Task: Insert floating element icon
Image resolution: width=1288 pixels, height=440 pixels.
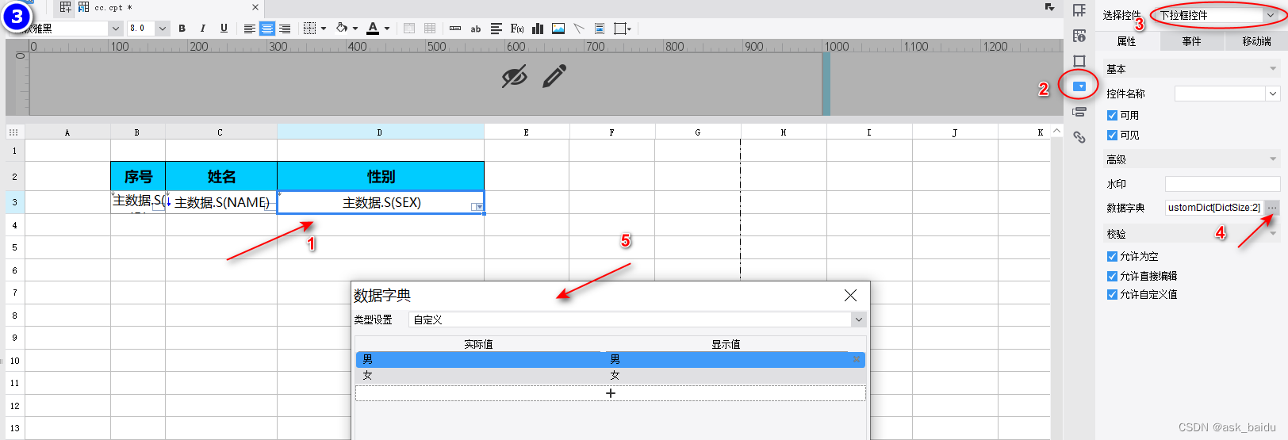Action: pyautogui.click(x=621, y=29)
